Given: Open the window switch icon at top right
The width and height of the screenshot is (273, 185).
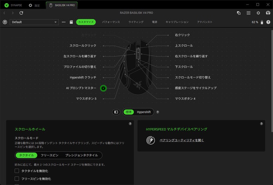Looking at the screenshot, I should (x=239, y=13).
